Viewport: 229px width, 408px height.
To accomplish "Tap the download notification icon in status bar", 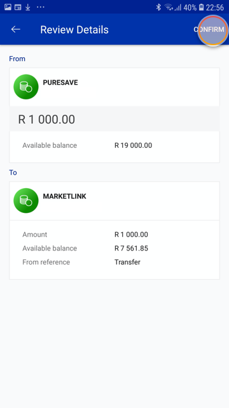I will point(28,7).
